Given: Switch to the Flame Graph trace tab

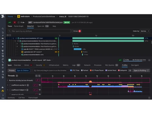Looking at the screenshot, I should pyautogui.click(x=19, y=26).
